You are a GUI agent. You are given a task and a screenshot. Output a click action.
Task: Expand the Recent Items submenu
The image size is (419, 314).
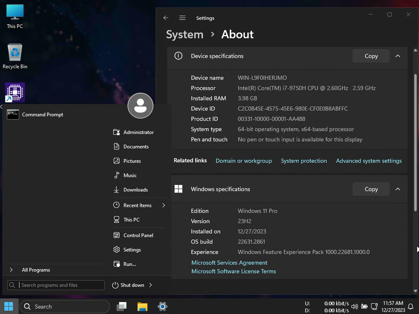pos(164,205)
